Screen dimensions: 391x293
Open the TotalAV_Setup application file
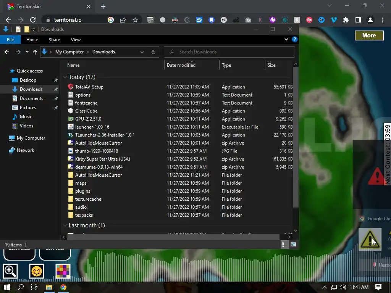pyautogui.click(x=89, y=87)
